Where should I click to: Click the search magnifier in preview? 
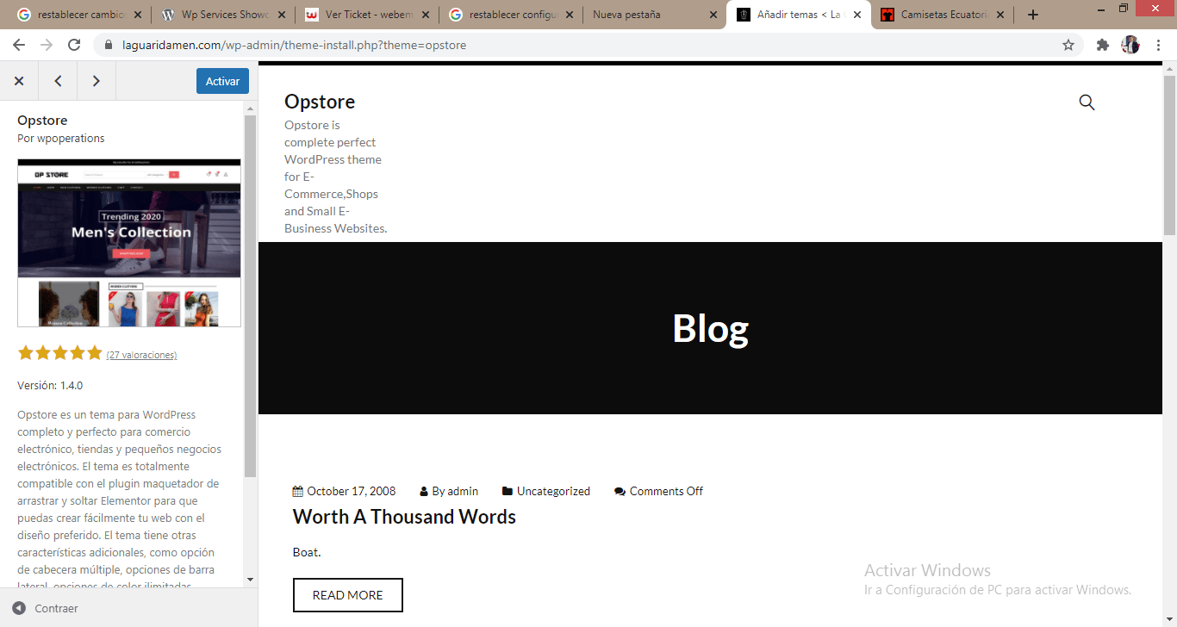(1087, 102)
